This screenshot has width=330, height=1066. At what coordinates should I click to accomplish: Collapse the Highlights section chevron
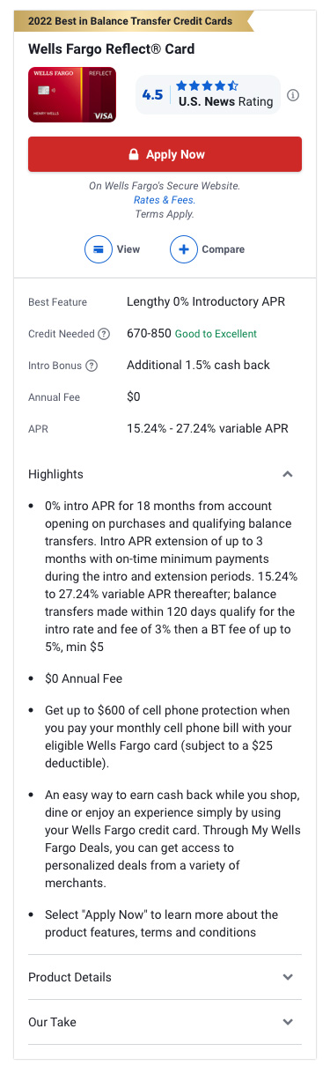[287, 474]
